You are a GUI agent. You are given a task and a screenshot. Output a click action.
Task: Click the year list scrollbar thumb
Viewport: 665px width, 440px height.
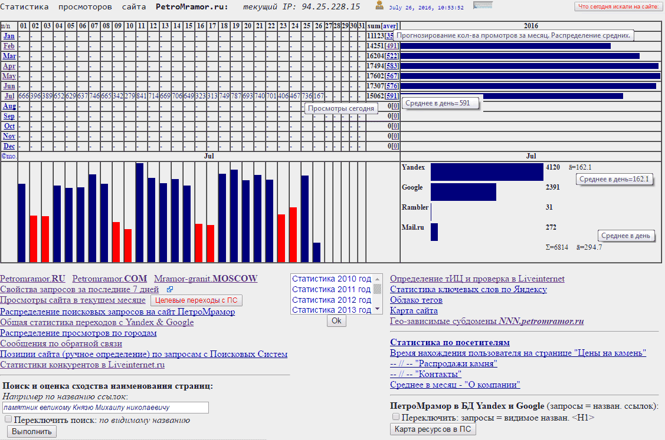(x=377, y=289)
